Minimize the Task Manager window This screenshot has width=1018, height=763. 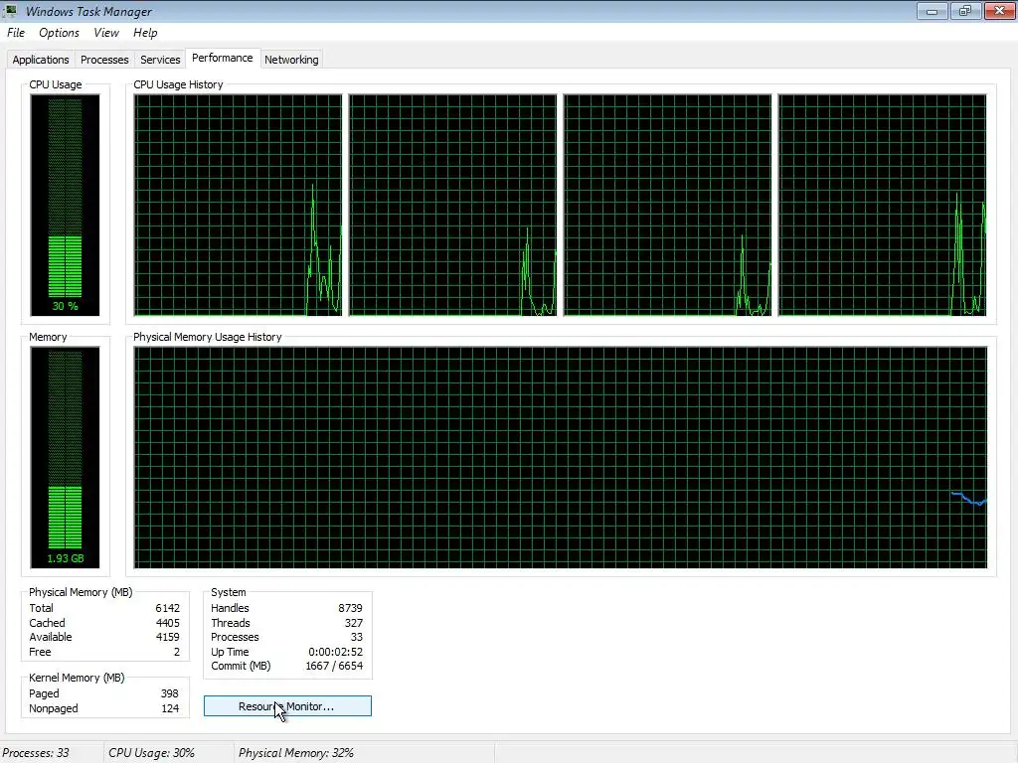[x=932, y=11]
